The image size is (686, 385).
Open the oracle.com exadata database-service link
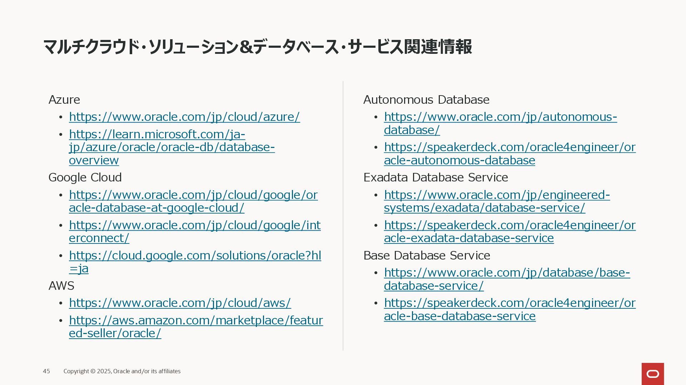coord(497,201)
